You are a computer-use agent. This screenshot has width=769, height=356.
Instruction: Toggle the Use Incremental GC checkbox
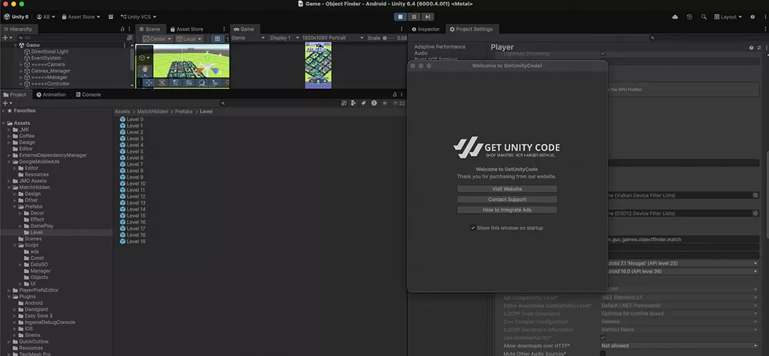(x=603, y=337)
